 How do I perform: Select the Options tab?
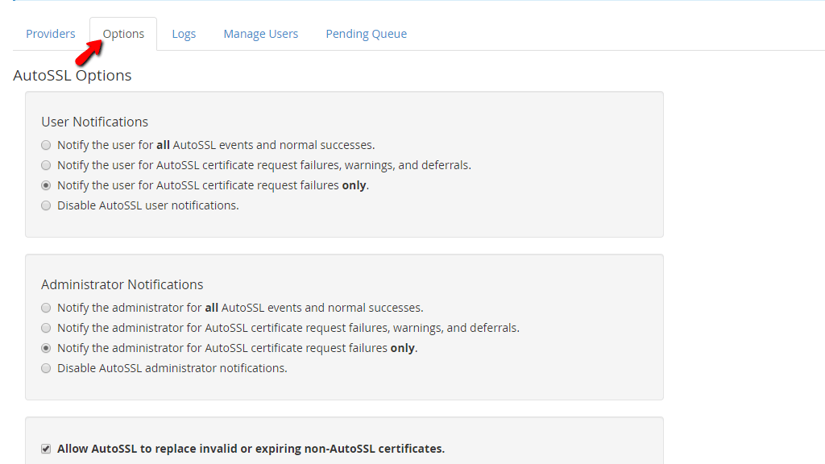point(123,34)
